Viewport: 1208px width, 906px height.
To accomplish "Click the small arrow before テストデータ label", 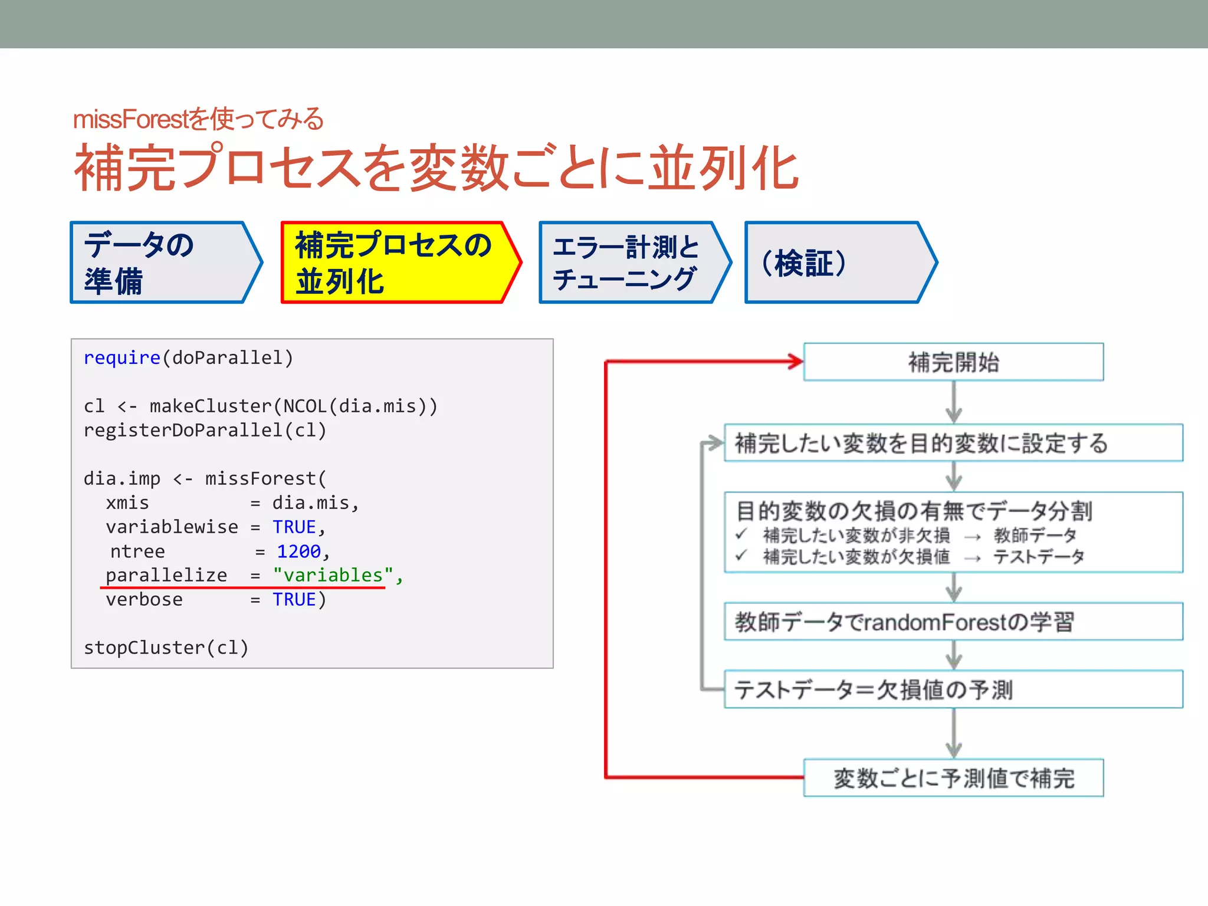I will click(x=972, y=558).
